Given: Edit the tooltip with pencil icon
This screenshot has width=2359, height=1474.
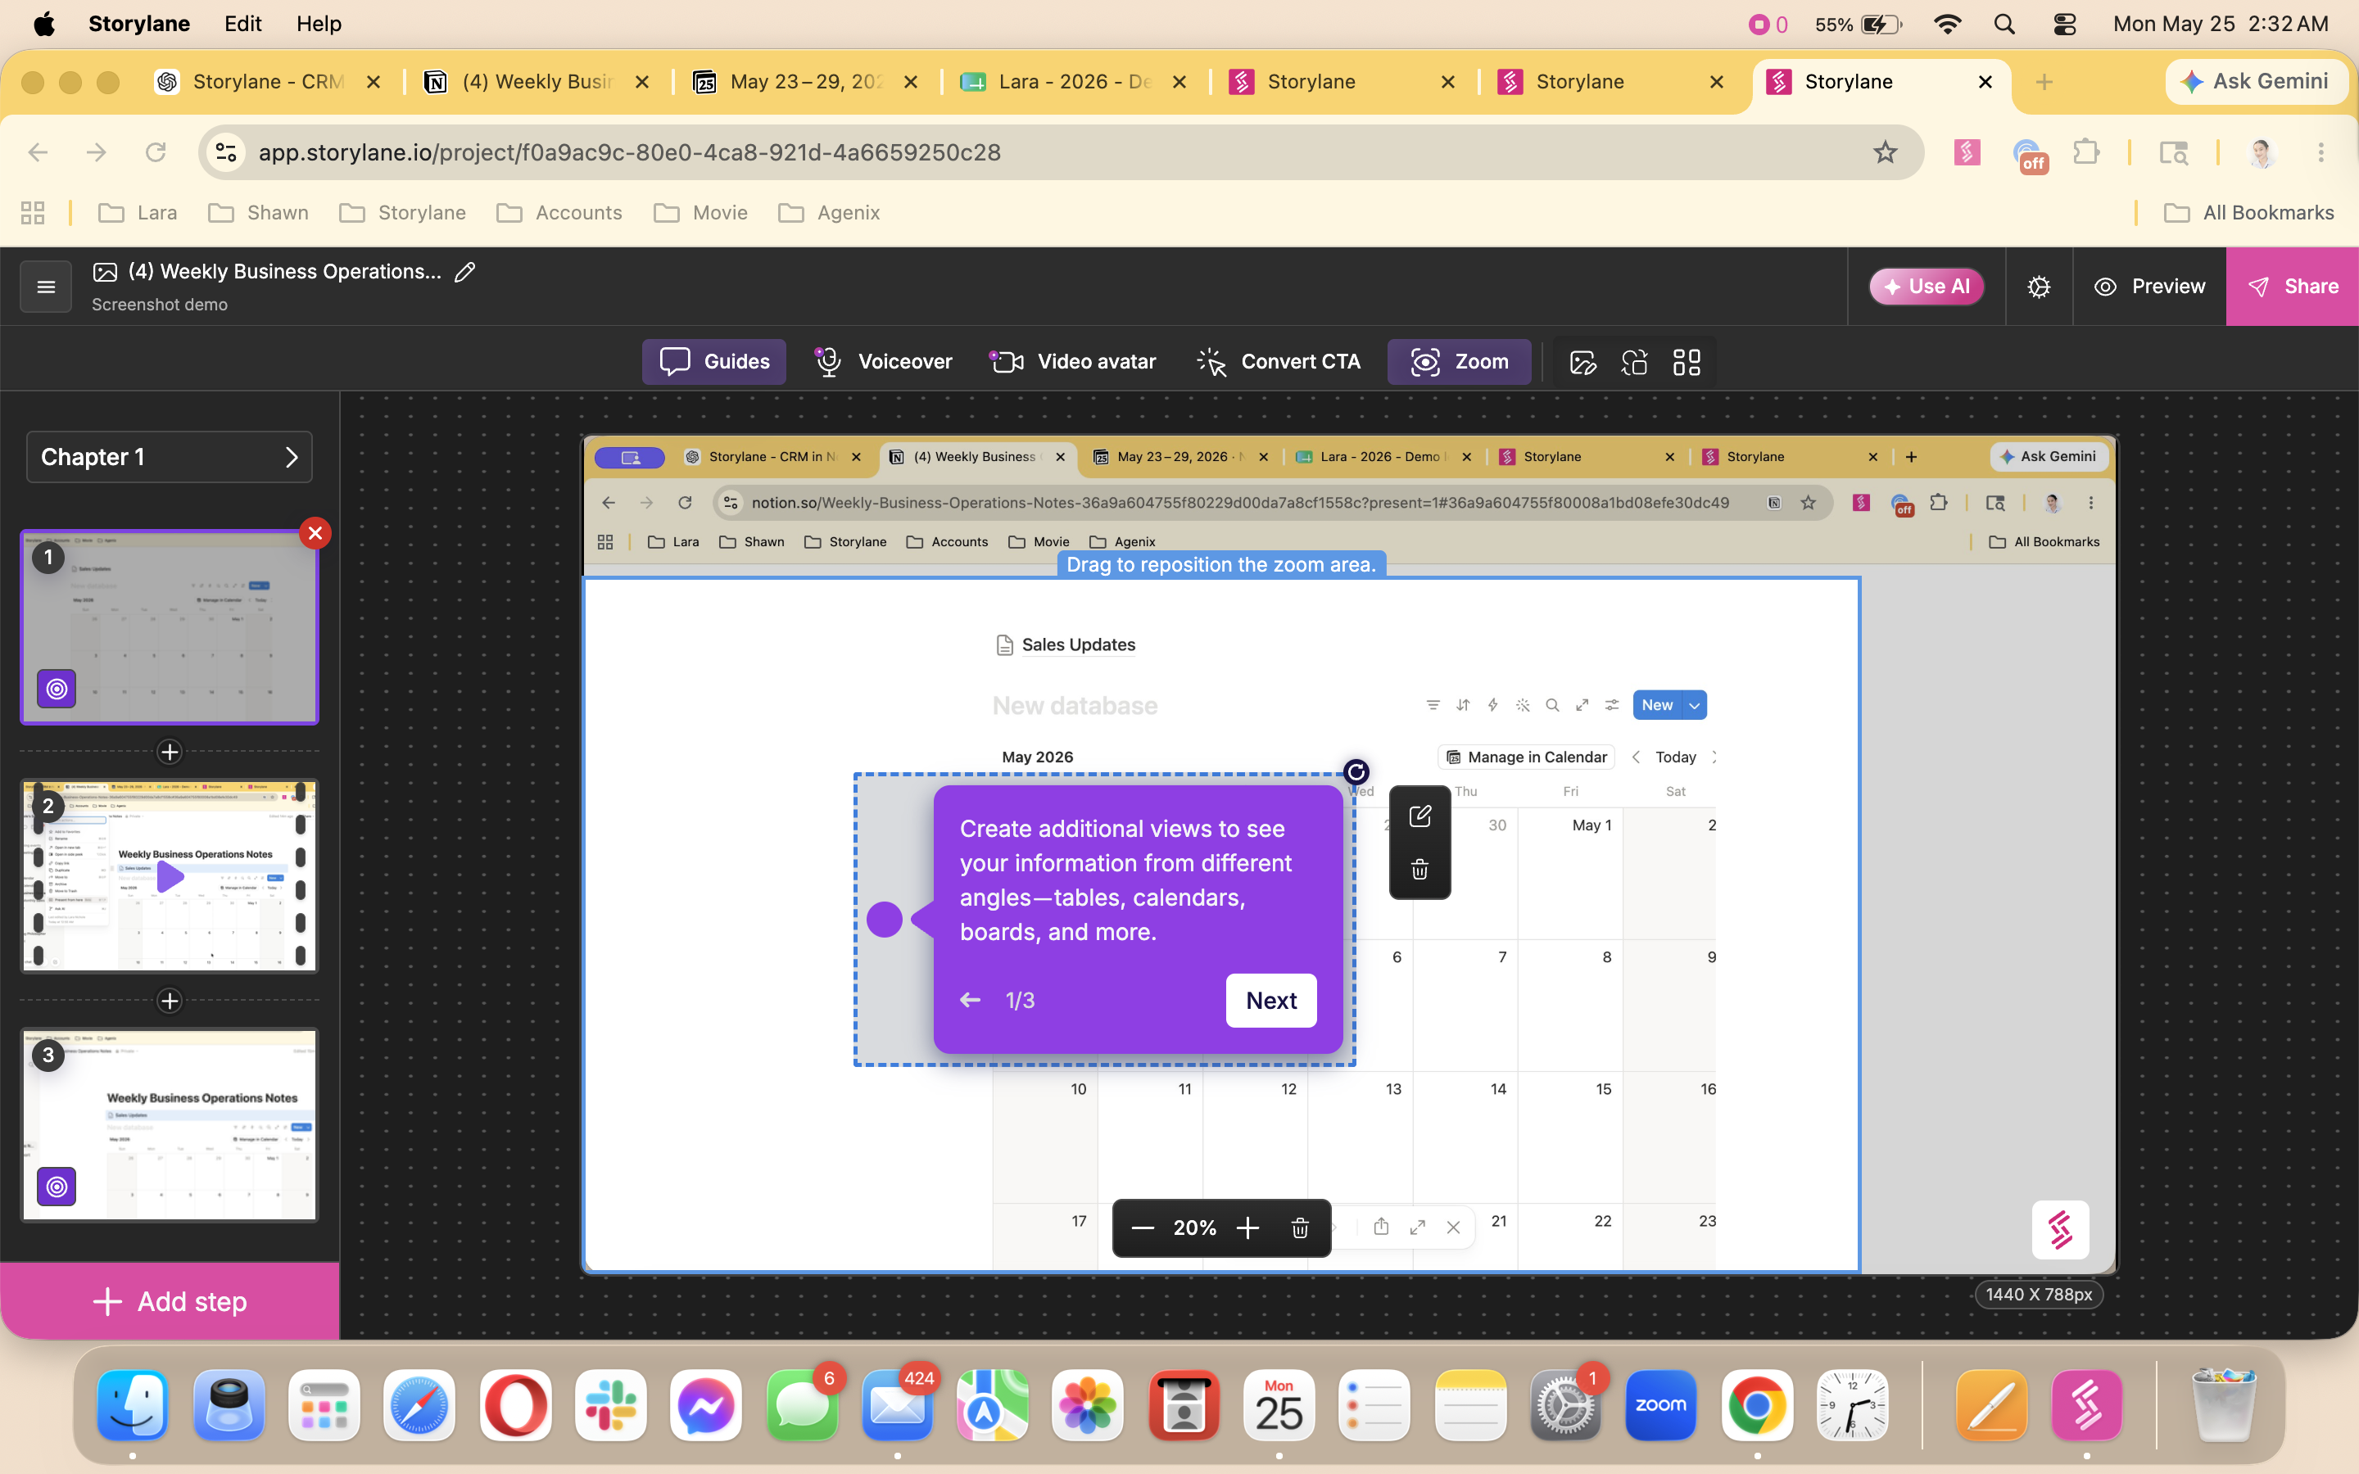Looking at the screenshot, I should pyautogui.click(x=1420, y=816).
